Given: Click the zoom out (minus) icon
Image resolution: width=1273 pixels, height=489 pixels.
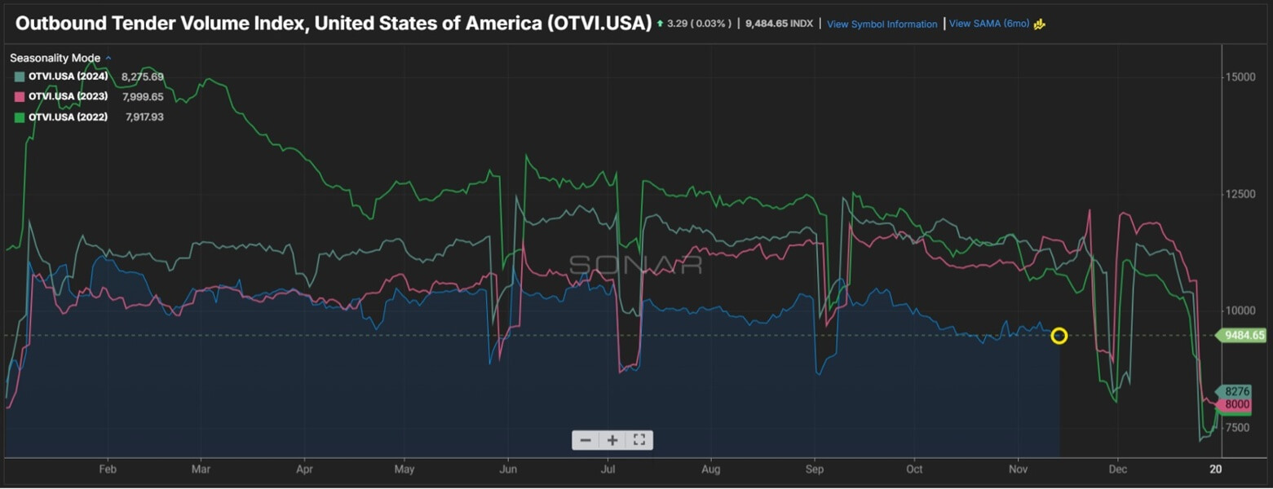Looking at the screenshot, I should [x=585, y=439].
